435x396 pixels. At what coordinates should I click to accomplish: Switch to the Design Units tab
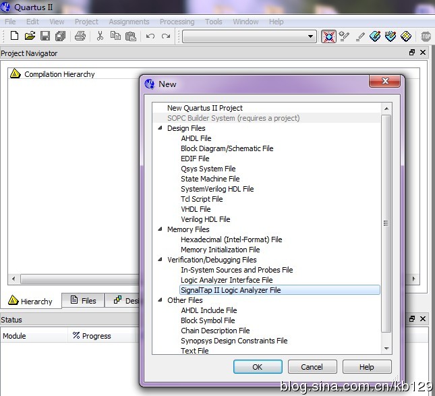[122, 300]
